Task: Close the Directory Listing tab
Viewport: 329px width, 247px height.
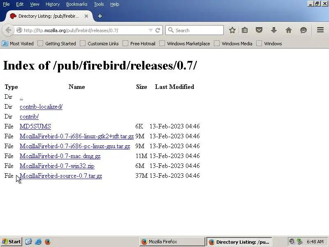Action: (x=86, y=16)
